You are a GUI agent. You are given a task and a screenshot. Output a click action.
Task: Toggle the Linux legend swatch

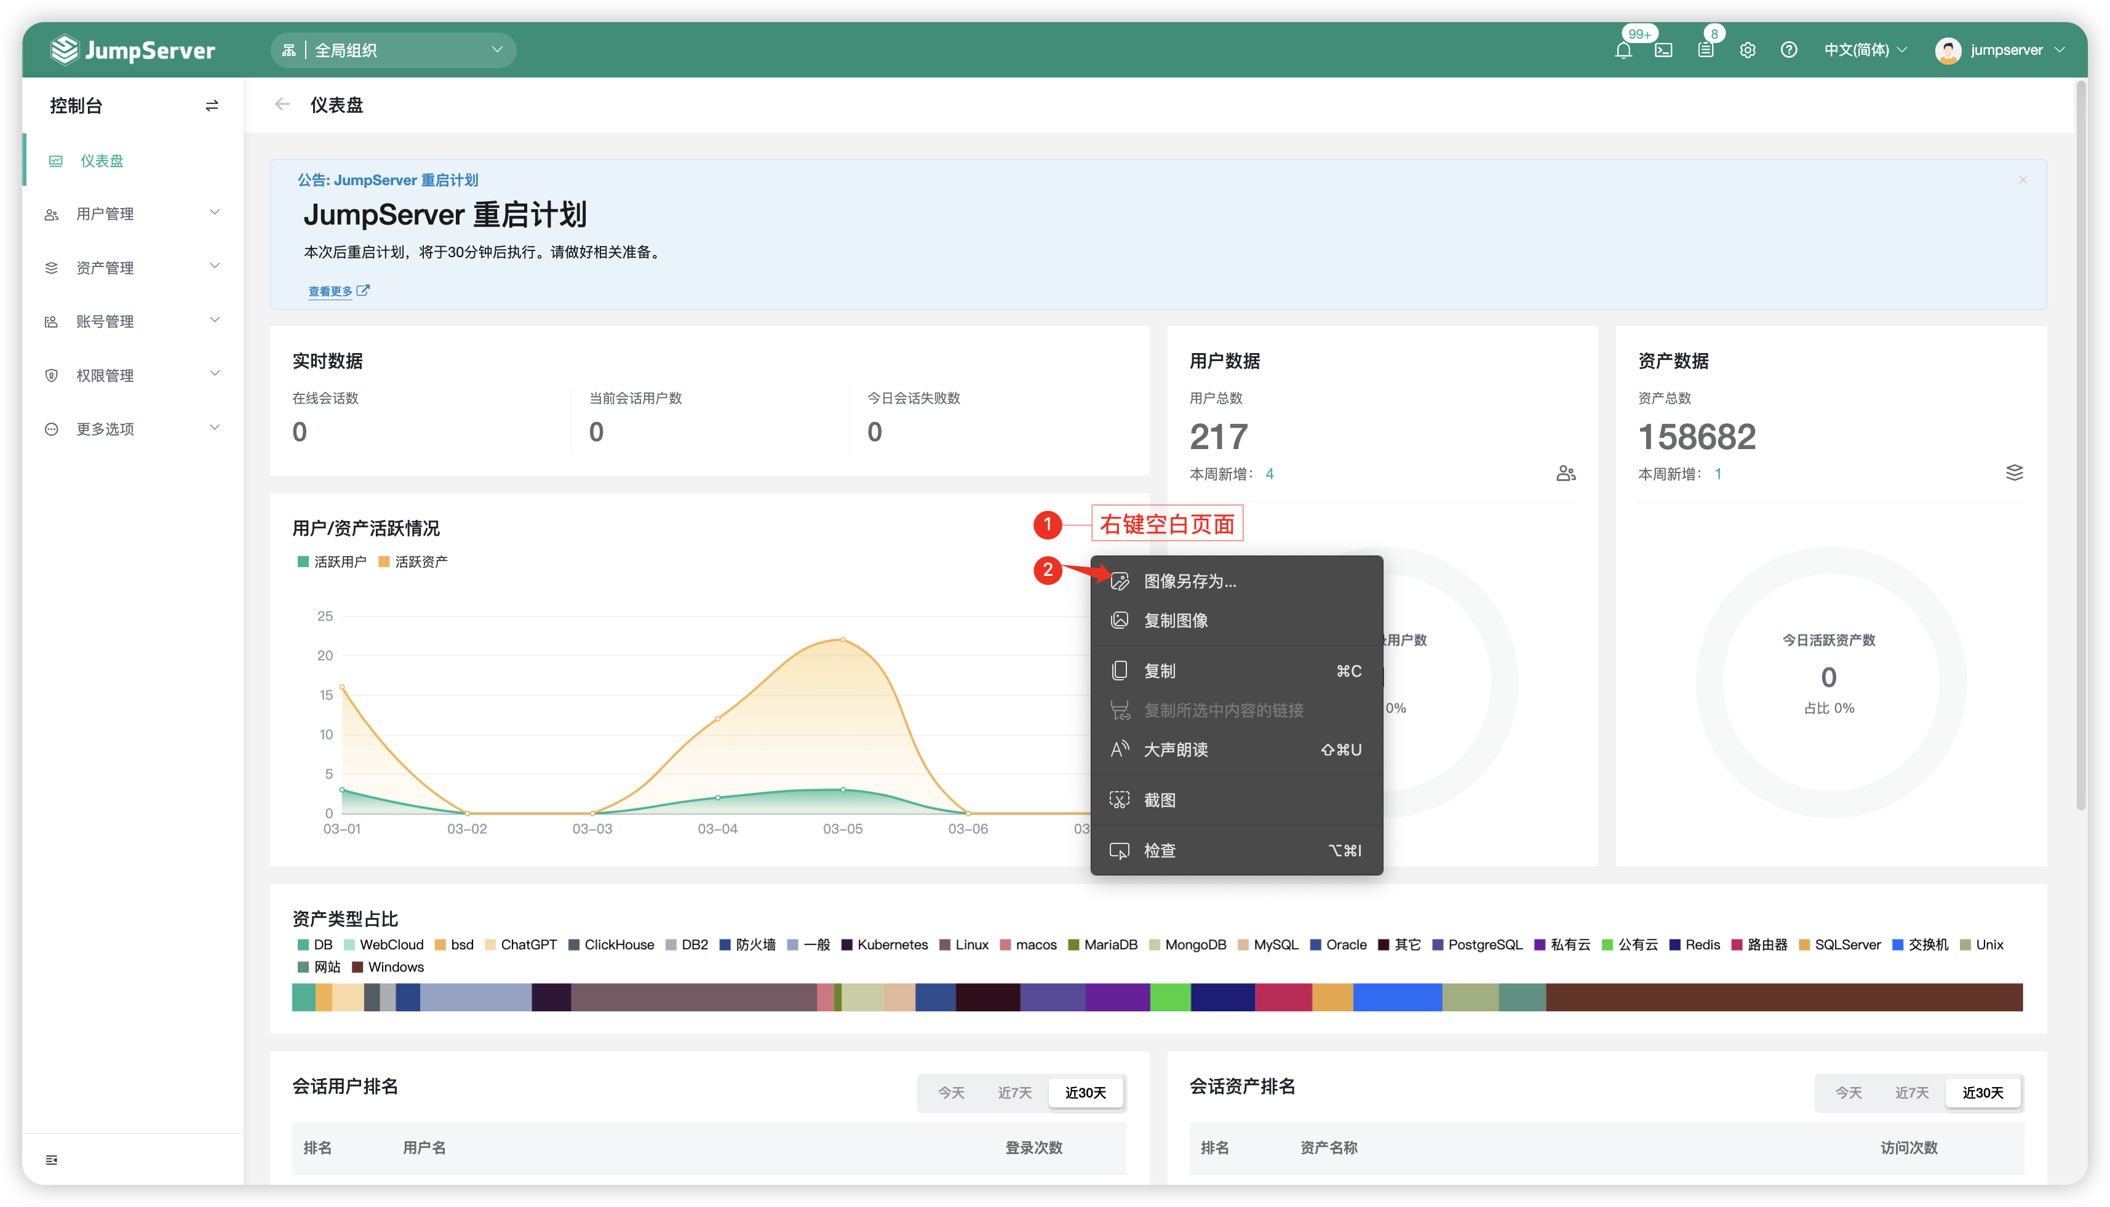(944, 944)
